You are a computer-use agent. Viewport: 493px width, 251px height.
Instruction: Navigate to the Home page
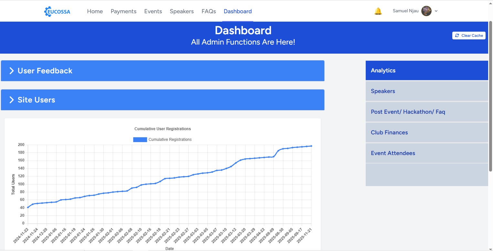click(95, 11)
